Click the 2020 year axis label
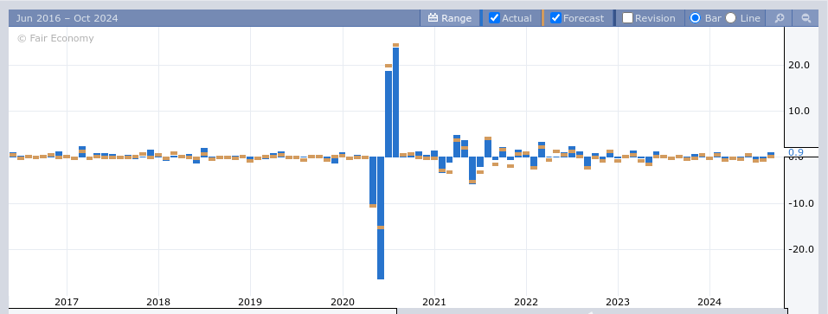The height and width of the screenshot is (314, 828). pyautogui.click(x=342, y=302)
